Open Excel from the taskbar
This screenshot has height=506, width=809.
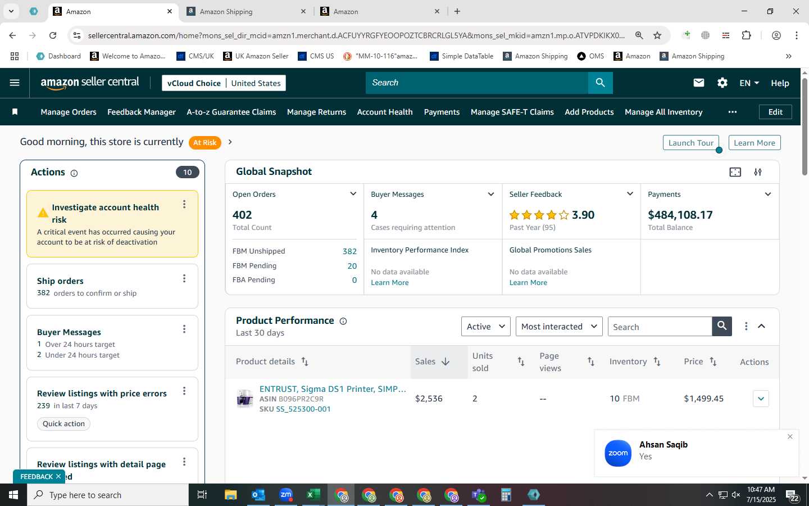click(x=313, y=495)
